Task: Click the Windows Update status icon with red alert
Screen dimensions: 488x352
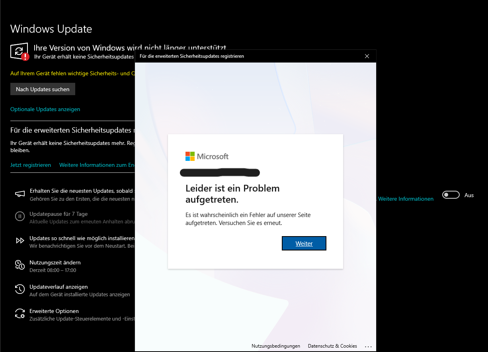Action: click(x=20, y=51)
